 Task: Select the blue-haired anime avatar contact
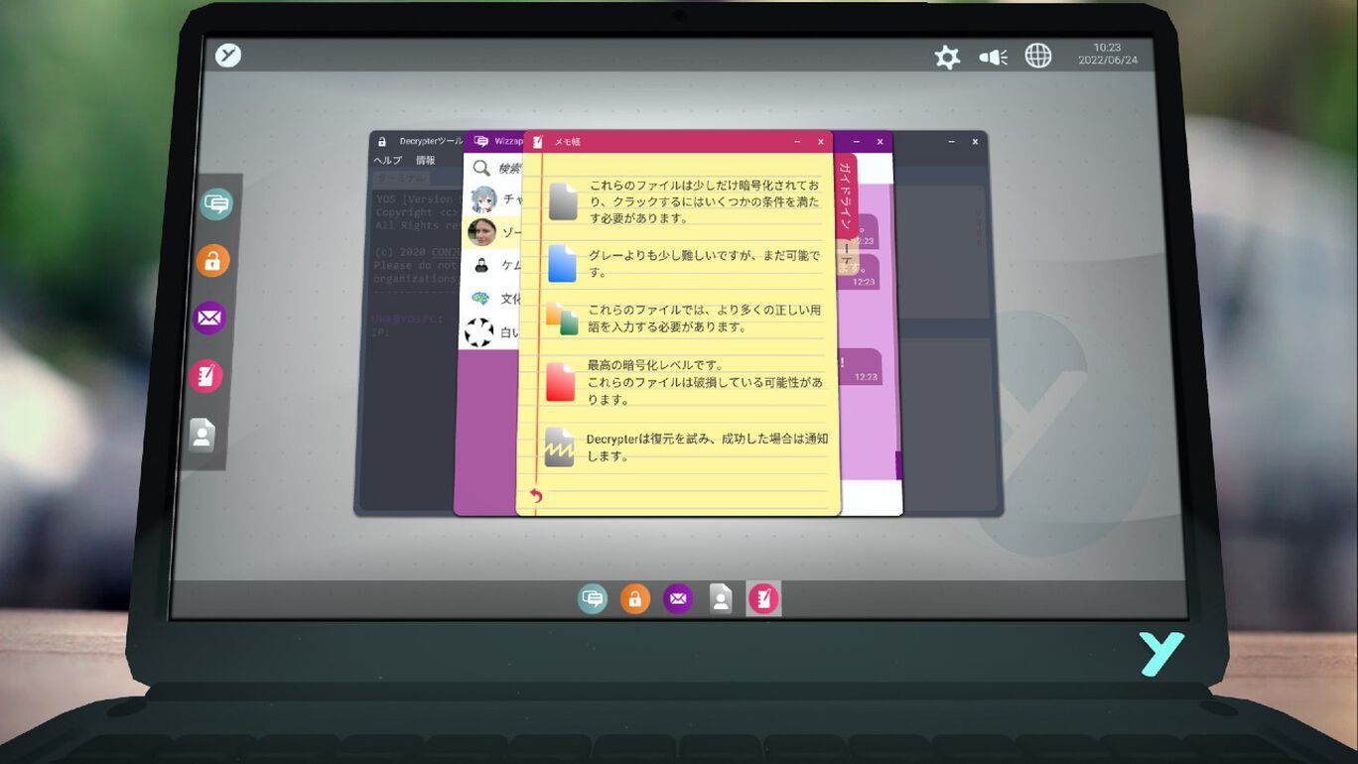pos(483,199)
